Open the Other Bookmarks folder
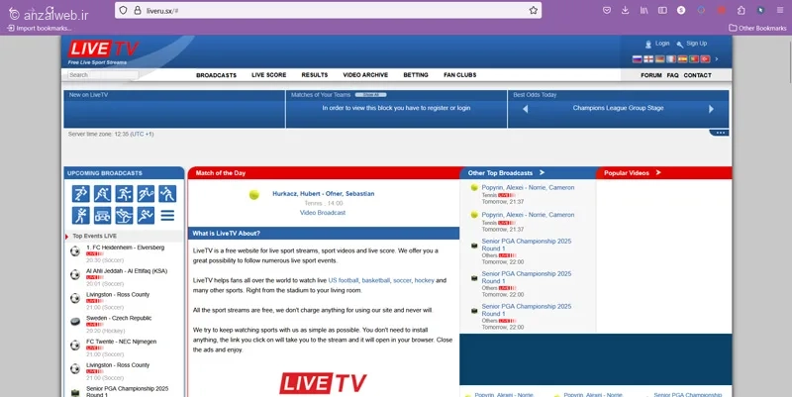Screen dimensions: 792x397 (x=757, y=28)
